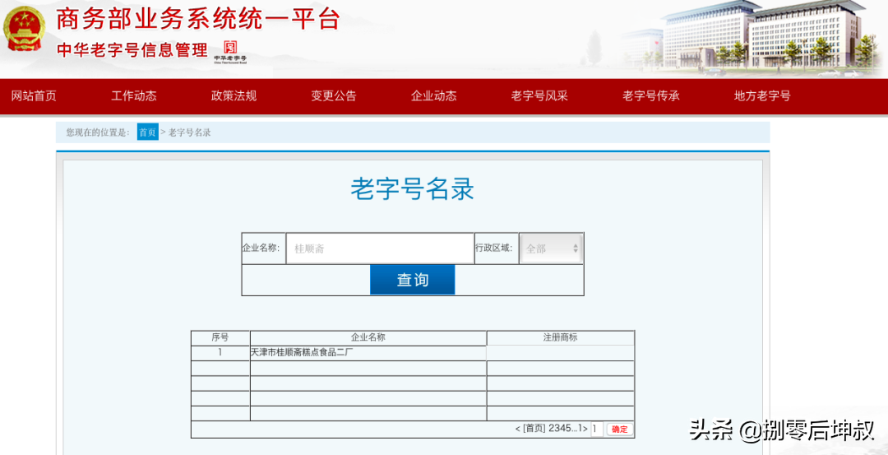
Task: Click the 老字号名录 breadcrumb text
Action: 190,132
